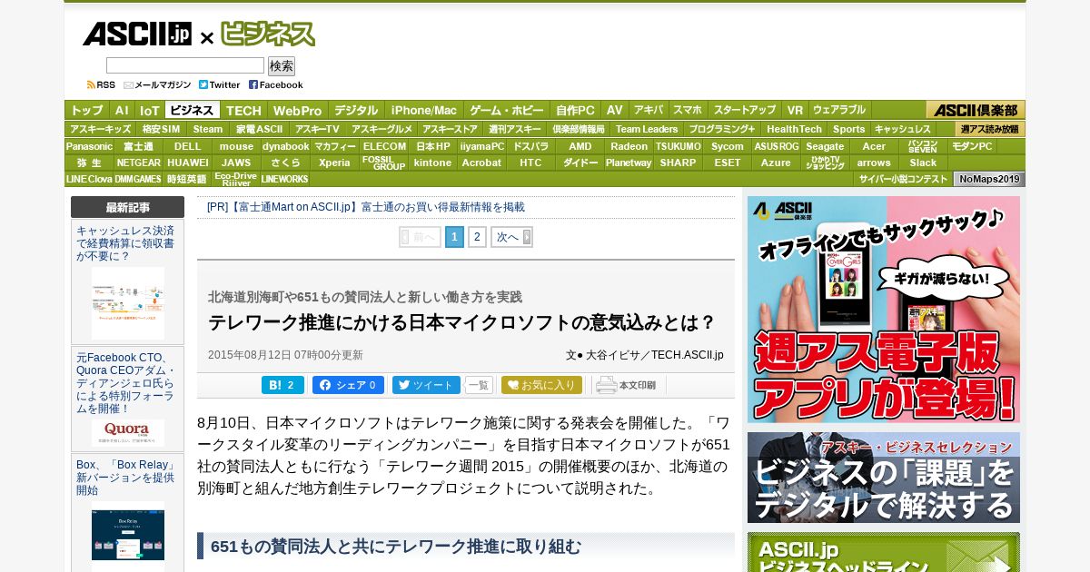Screen dimensions: 1090x572
Task: Select the IoT nav tab
Action: tap(149, 110)
